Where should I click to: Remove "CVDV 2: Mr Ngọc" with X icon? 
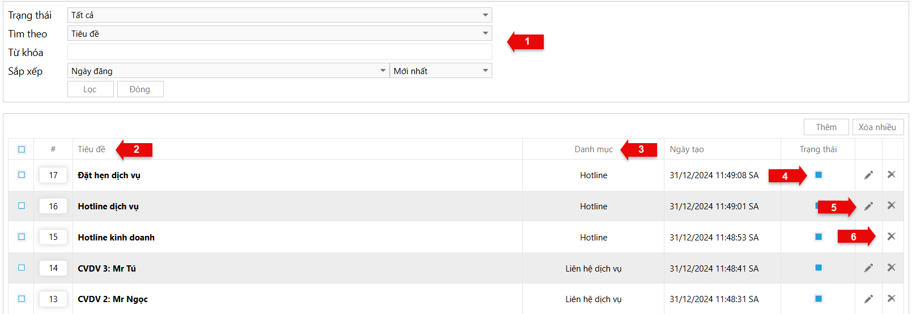pyautogui.click(x=891, y=298)
